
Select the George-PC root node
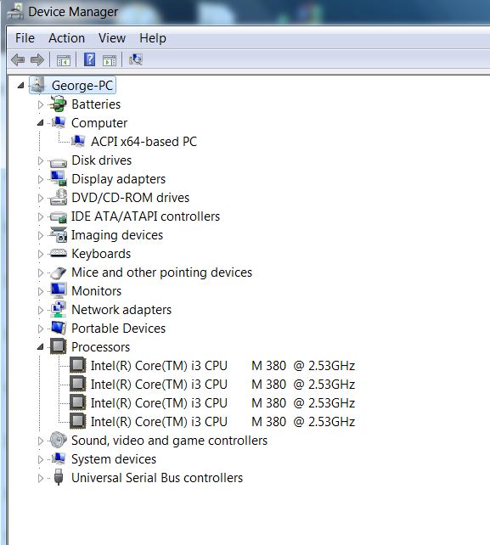click(x=82, y=86)
